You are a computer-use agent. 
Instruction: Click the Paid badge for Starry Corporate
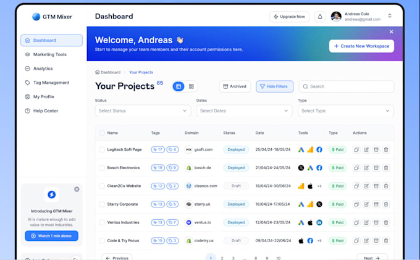tap(337, 204)
